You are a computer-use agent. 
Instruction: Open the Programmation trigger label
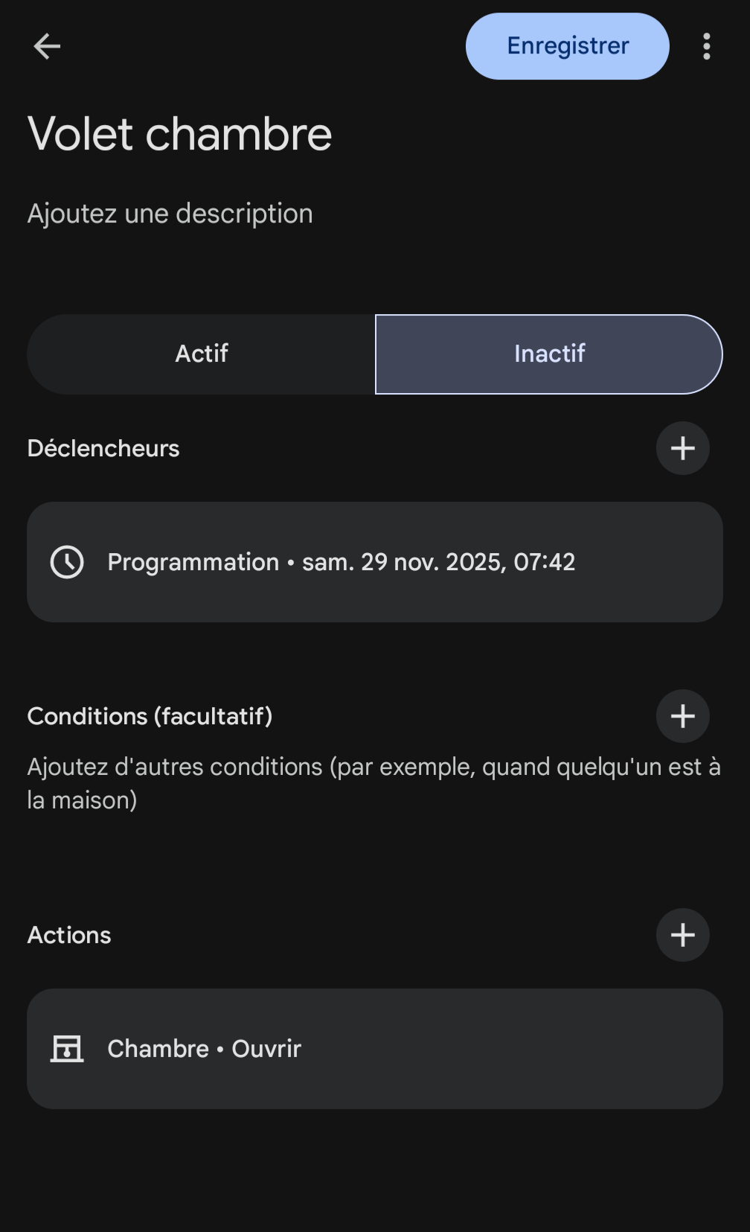coord(193,562)
